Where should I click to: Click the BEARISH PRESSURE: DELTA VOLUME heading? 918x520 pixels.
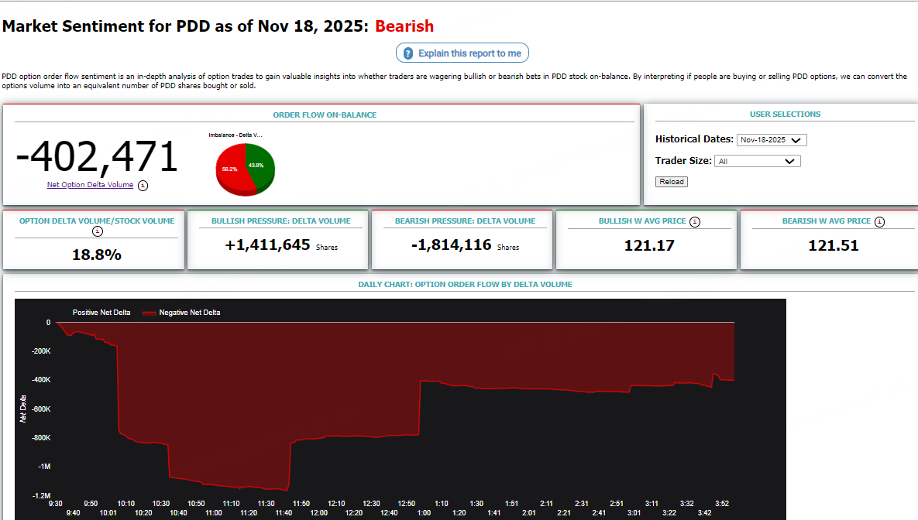click(466, 221)
